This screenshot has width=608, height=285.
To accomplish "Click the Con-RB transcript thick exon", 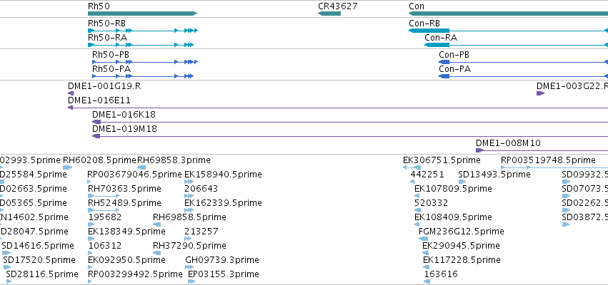I will click(429, 31).
